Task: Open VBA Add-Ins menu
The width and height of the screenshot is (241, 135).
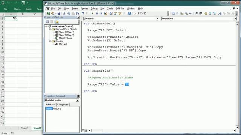Action: [120, 9]
